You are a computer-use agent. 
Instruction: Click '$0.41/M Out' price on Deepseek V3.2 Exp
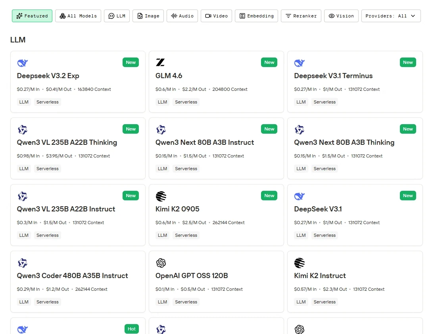[59, 89]
